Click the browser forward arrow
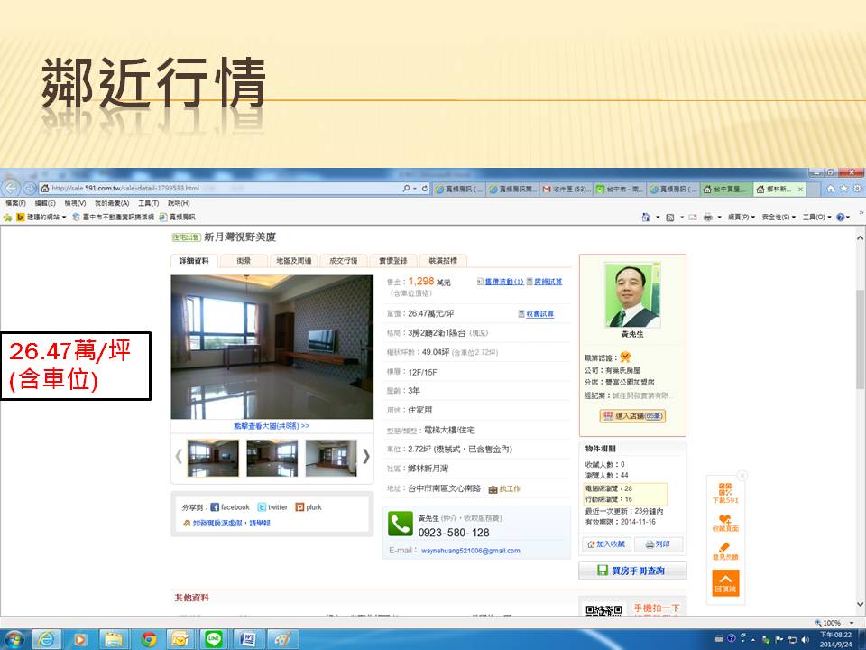866x650 pixels. pyautogui.click(x=30, y=188)
